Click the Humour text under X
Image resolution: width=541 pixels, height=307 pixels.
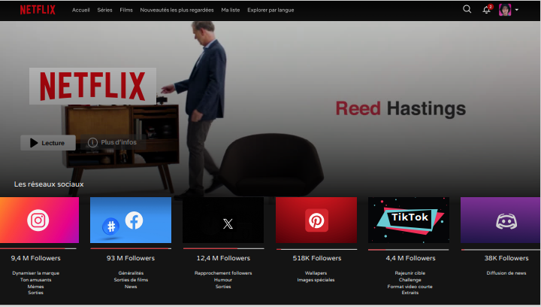tap(223, 280)
